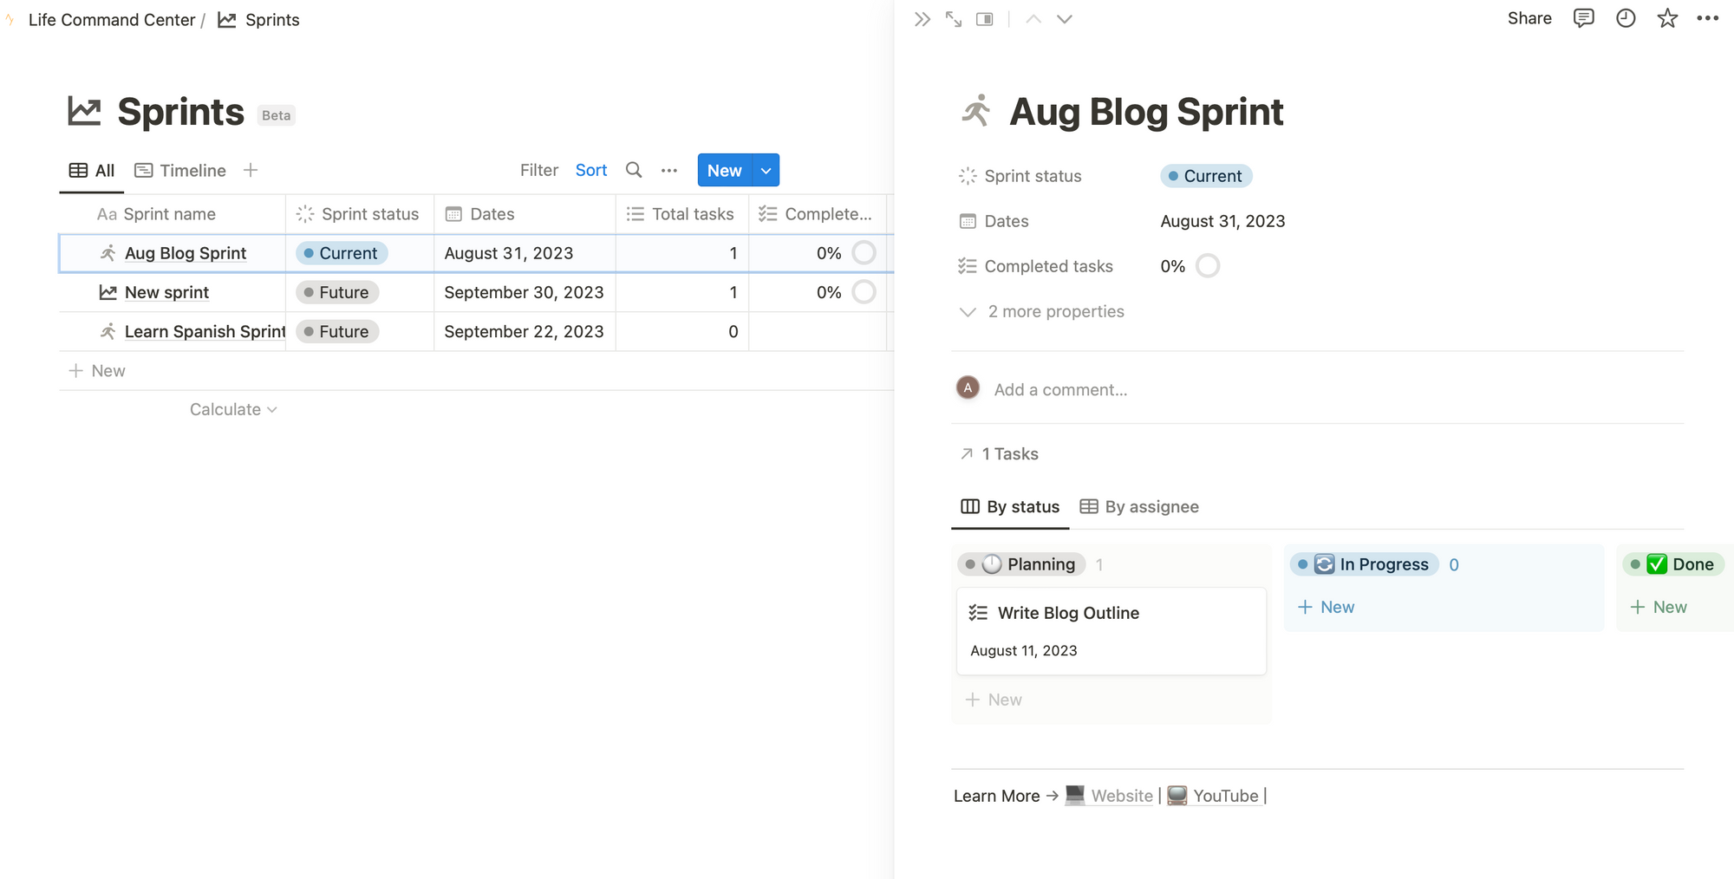Image resolution: width=1734 pixels, height=879 pixels.
Task: Open the Website link
Action: coord(1110,796)
